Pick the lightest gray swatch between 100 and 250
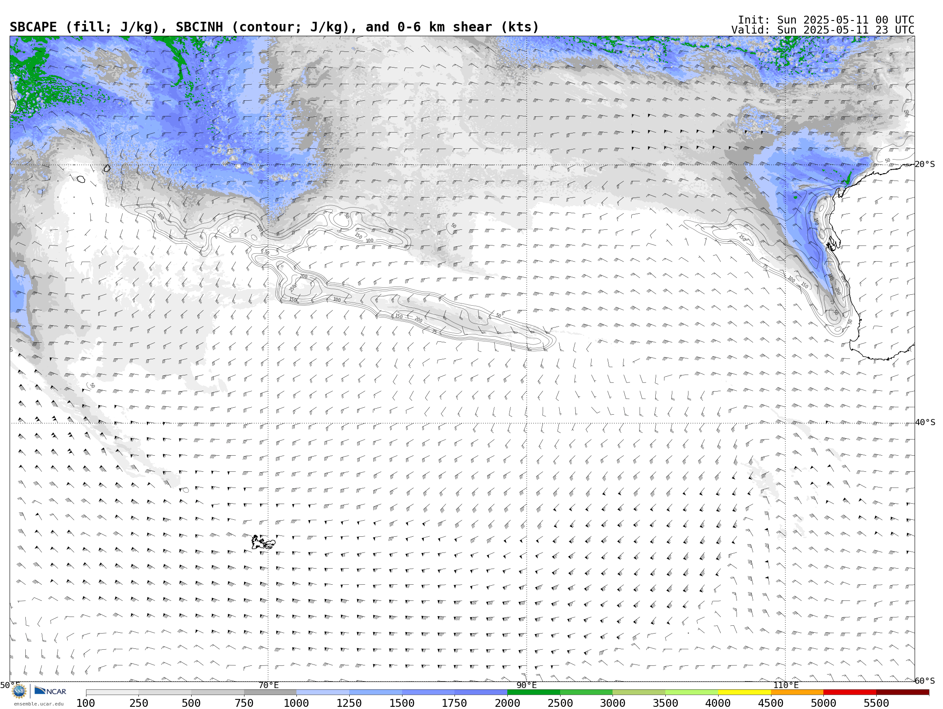 (x=112, y=692)
